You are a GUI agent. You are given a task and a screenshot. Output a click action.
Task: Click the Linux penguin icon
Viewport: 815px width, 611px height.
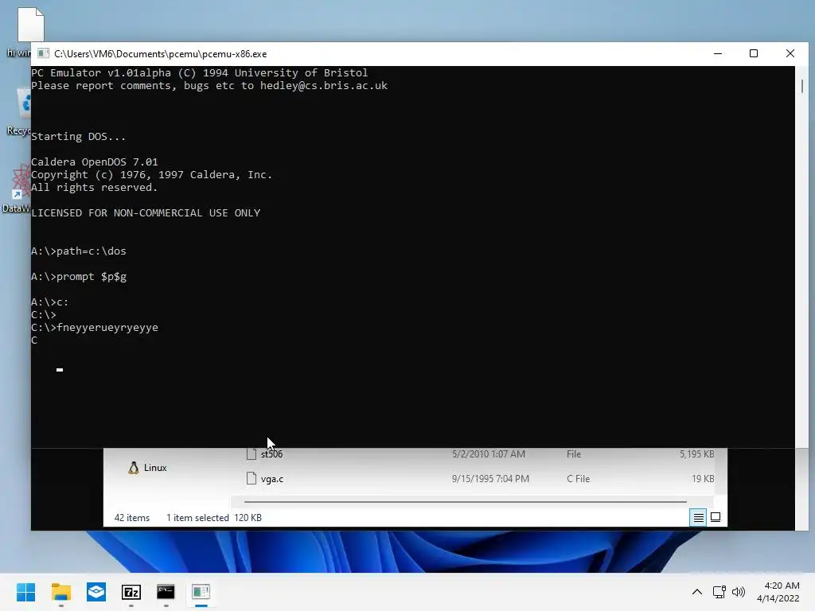point(134,468)
